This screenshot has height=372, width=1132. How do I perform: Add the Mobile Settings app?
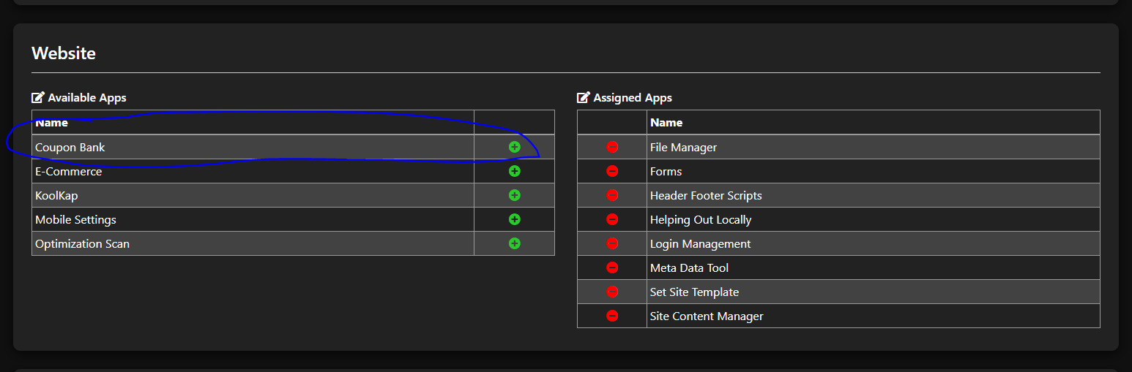pyautogui.click(x=514, y=219)
